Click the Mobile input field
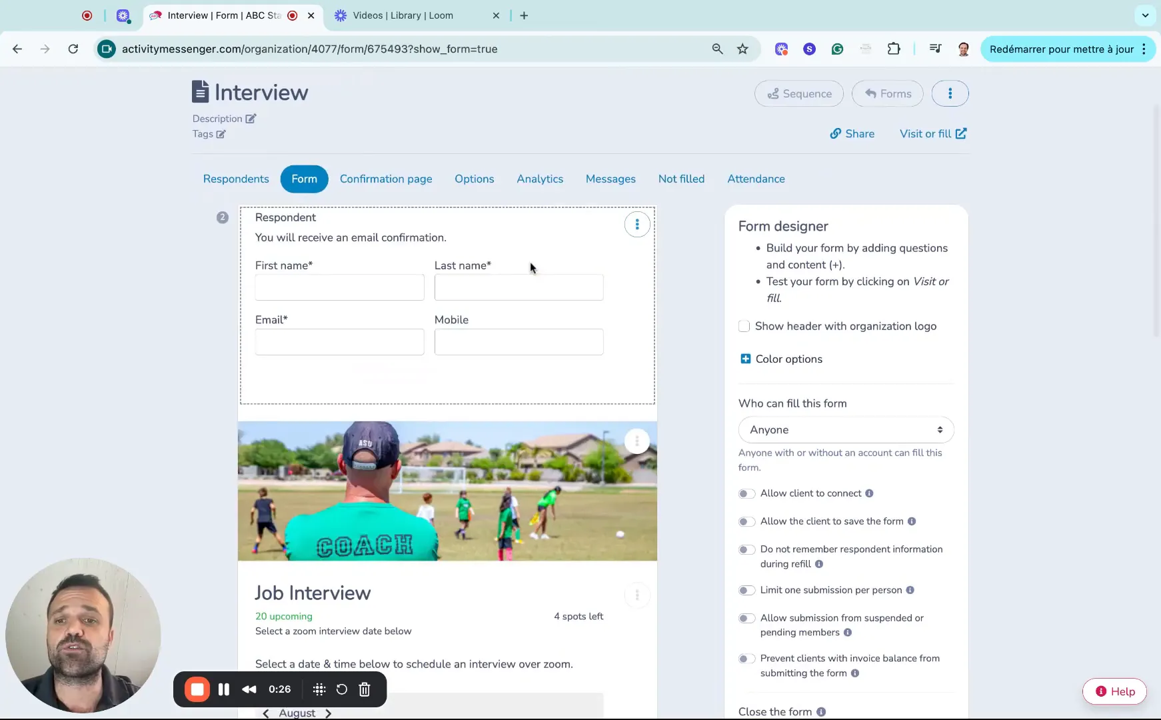This screenshot has height=720, width=1161. click(519, 342)
